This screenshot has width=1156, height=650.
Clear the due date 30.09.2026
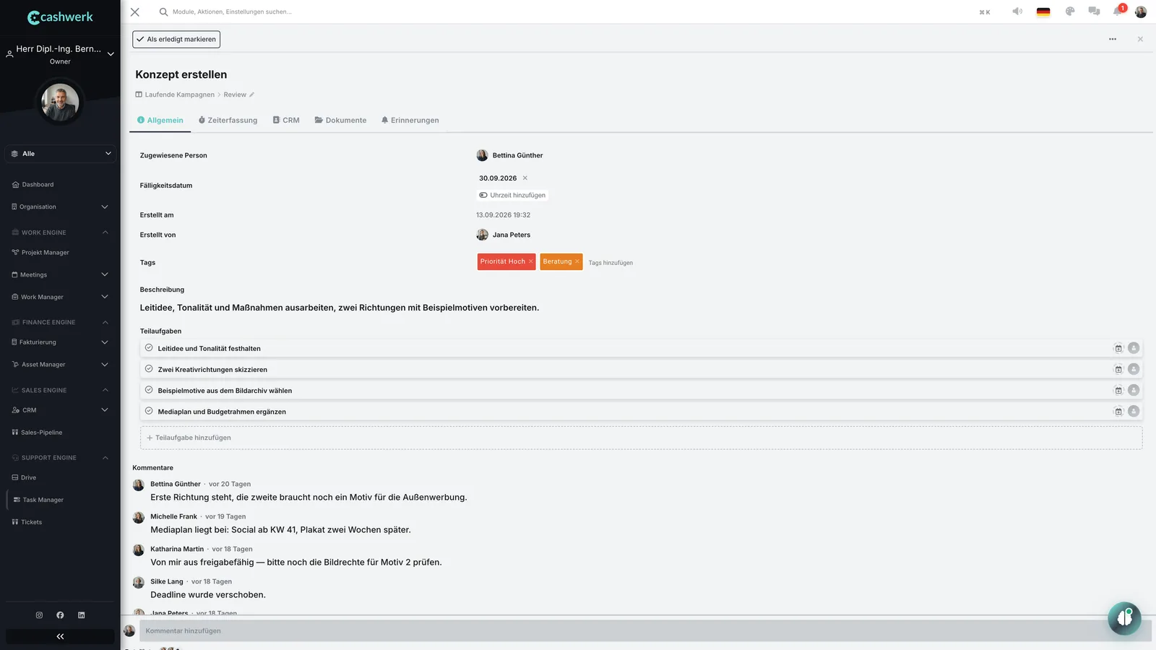[x=525, y=178]
